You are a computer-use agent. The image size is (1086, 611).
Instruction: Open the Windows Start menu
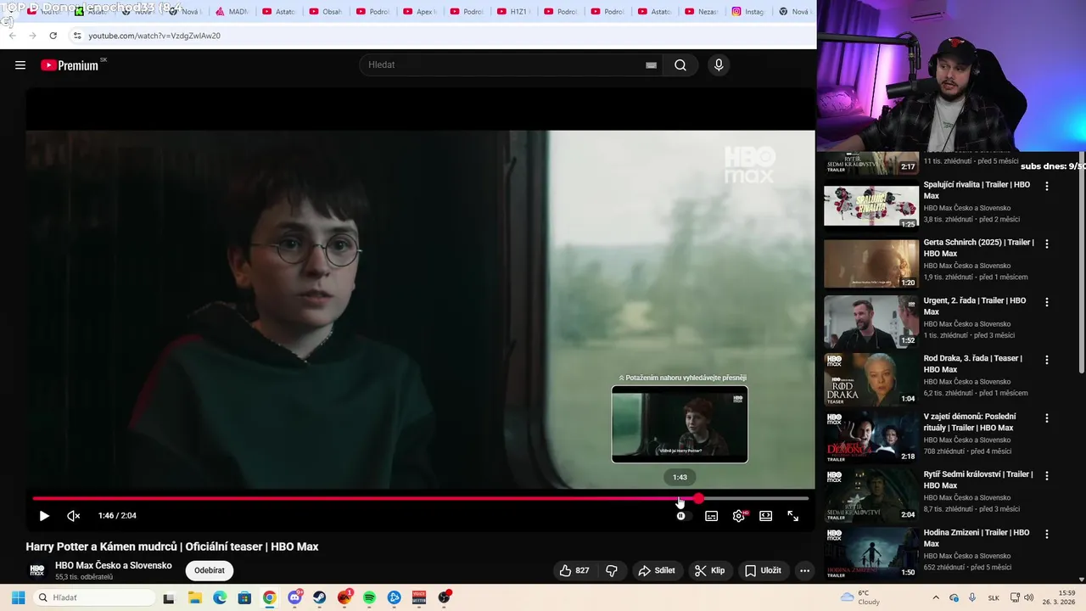(18, 597)
